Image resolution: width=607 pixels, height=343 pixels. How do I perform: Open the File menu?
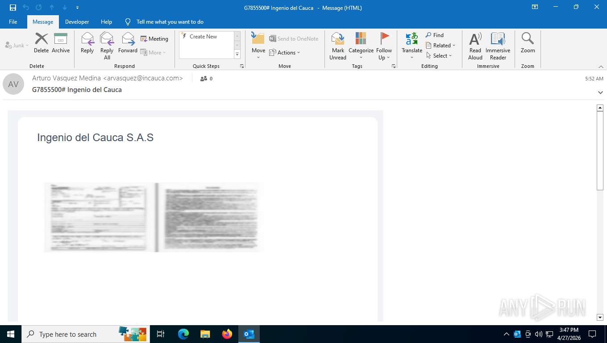click(x=13, y=22)
